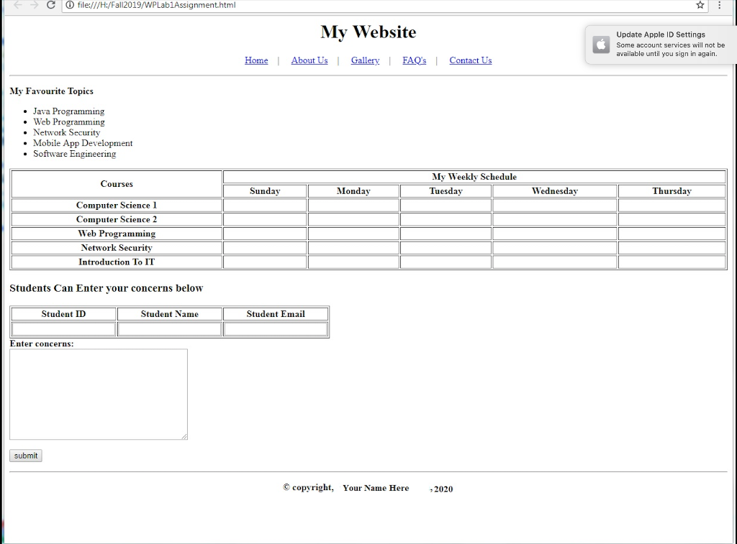Reload the page with the refresh icon
The height and width of the screenshot is (544, 737).
[51, 5]
